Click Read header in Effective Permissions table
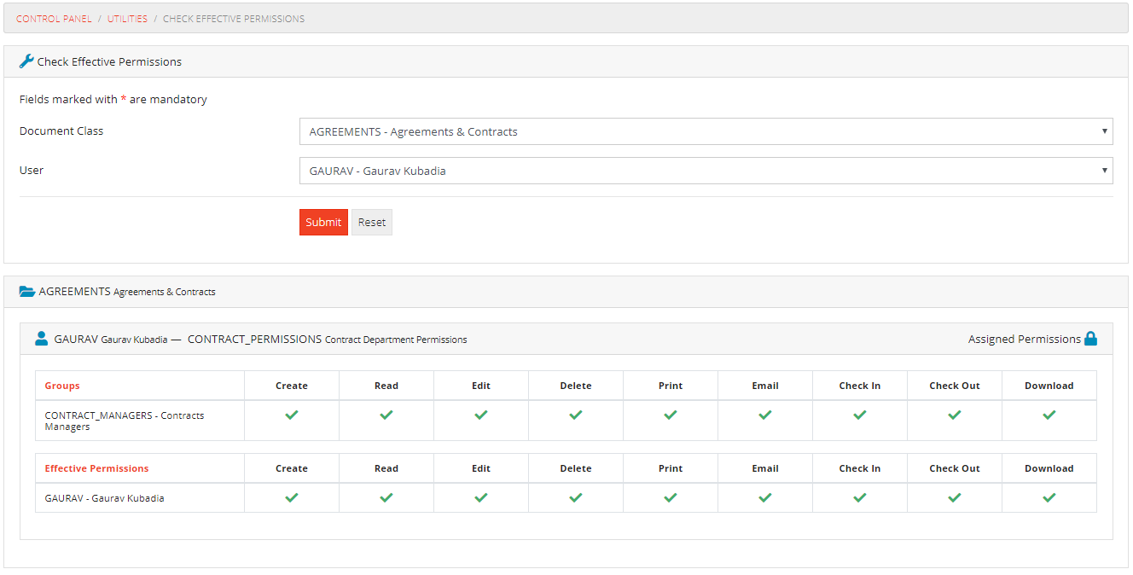Screen dimensions: 1133x575 [386, 468]
